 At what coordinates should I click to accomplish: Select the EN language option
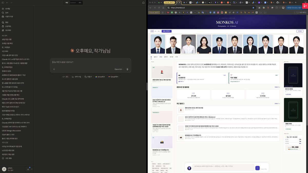159,31
